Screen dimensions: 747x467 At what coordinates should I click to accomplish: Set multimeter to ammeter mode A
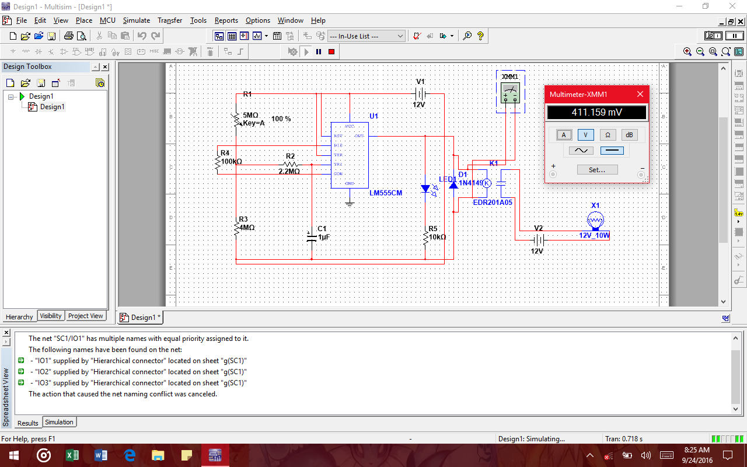(564, 135)
